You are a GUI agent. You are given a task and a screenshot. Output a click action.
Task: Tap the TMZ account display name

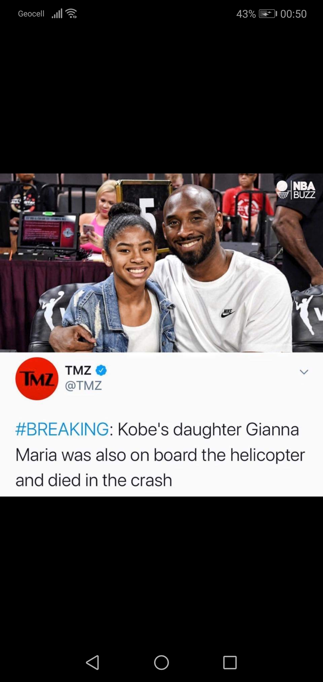[x=78, y=370]
